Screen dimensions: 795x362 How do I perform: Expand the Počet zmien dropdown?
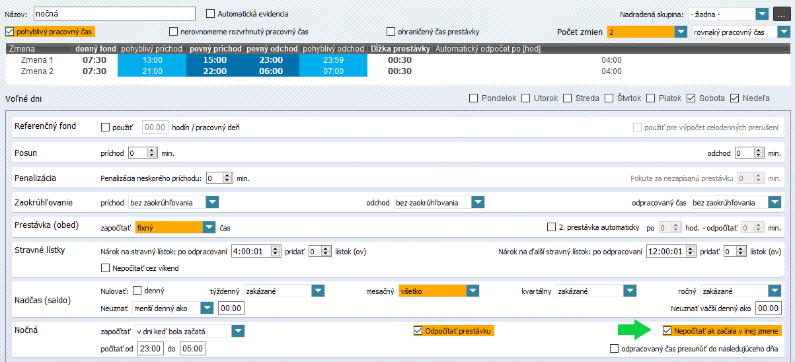(x=680, y=32)
